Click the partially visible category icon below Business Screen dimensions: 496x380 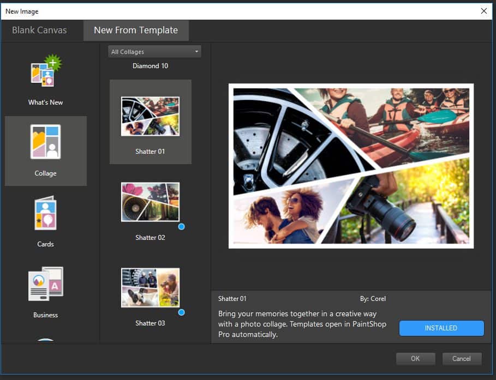[45, 343]
